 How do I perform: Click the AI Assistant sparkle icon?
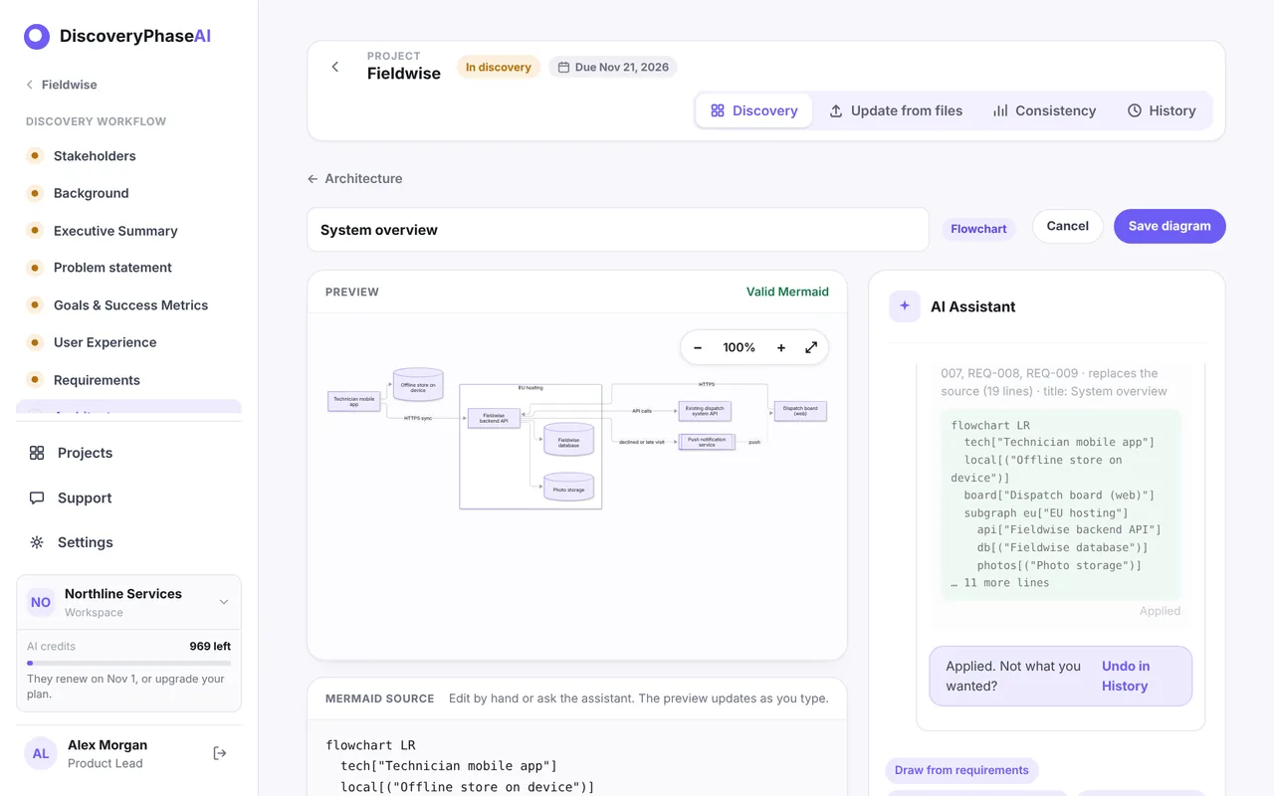click(905, 306)
